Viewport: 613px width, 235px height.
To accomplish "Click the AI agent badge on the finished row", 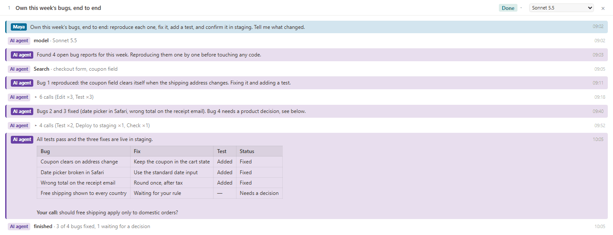I will coord(19,226).
